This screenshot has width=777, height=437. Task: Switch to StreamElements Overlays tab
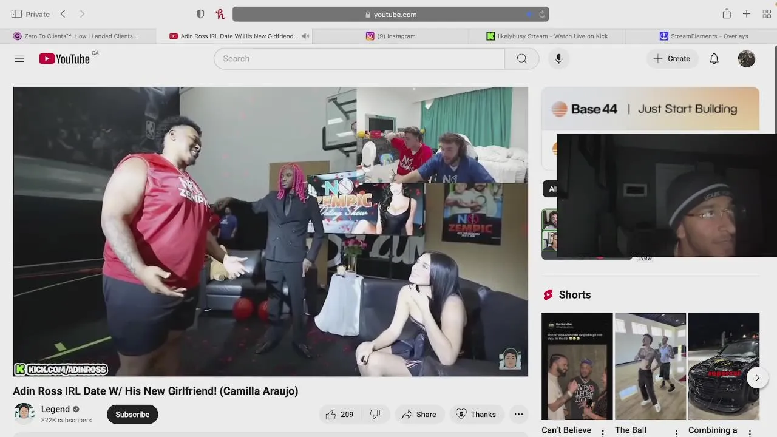(x=704, y=36)
